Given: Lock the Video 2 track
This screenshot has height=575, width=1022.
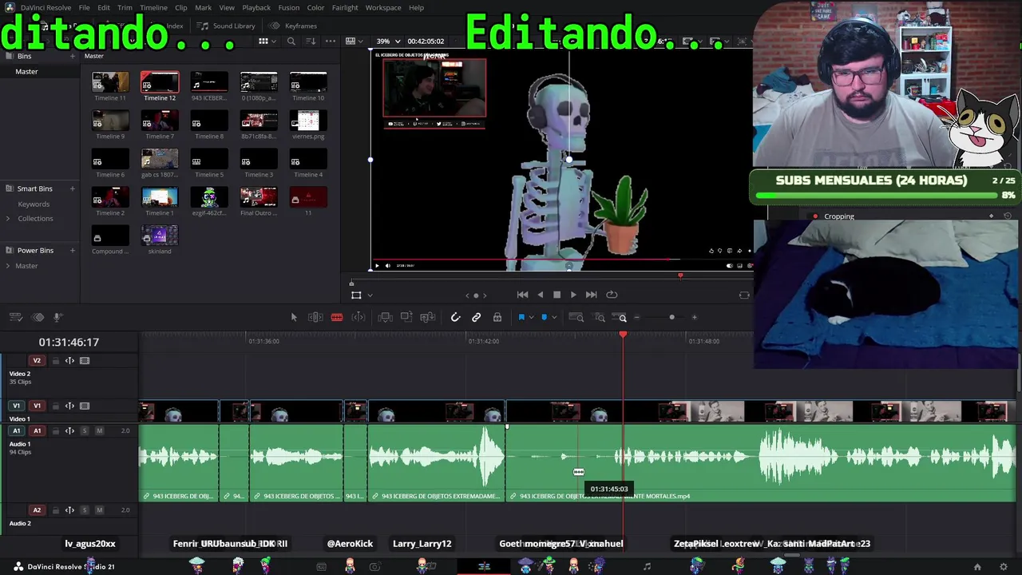Looking at the screenshot, I should [56, 361].
